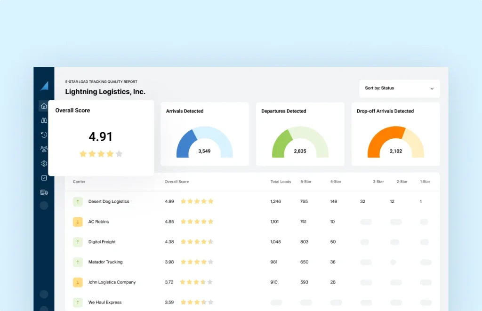Select the binoculars search icon in sidebar
This screenshot has width=482, height=311.
tap(44, 120)
